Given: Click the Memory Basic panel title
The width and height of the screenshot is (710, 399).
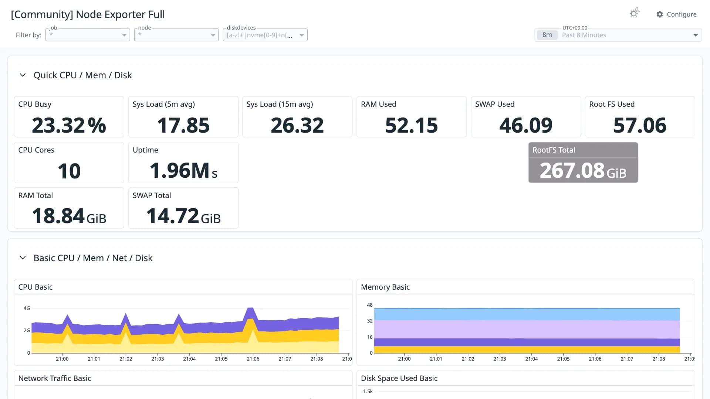Looking at the screenshot, I should [x=385, y=287].
